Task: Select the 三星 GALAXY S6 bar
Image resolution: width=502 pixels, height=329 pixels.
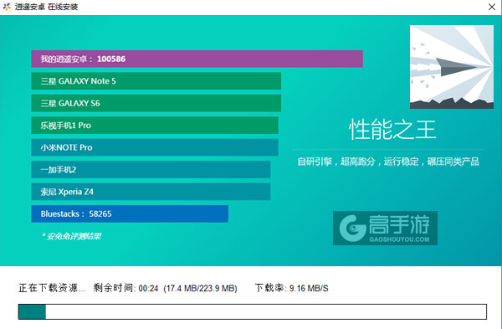Action: (156, 103)
